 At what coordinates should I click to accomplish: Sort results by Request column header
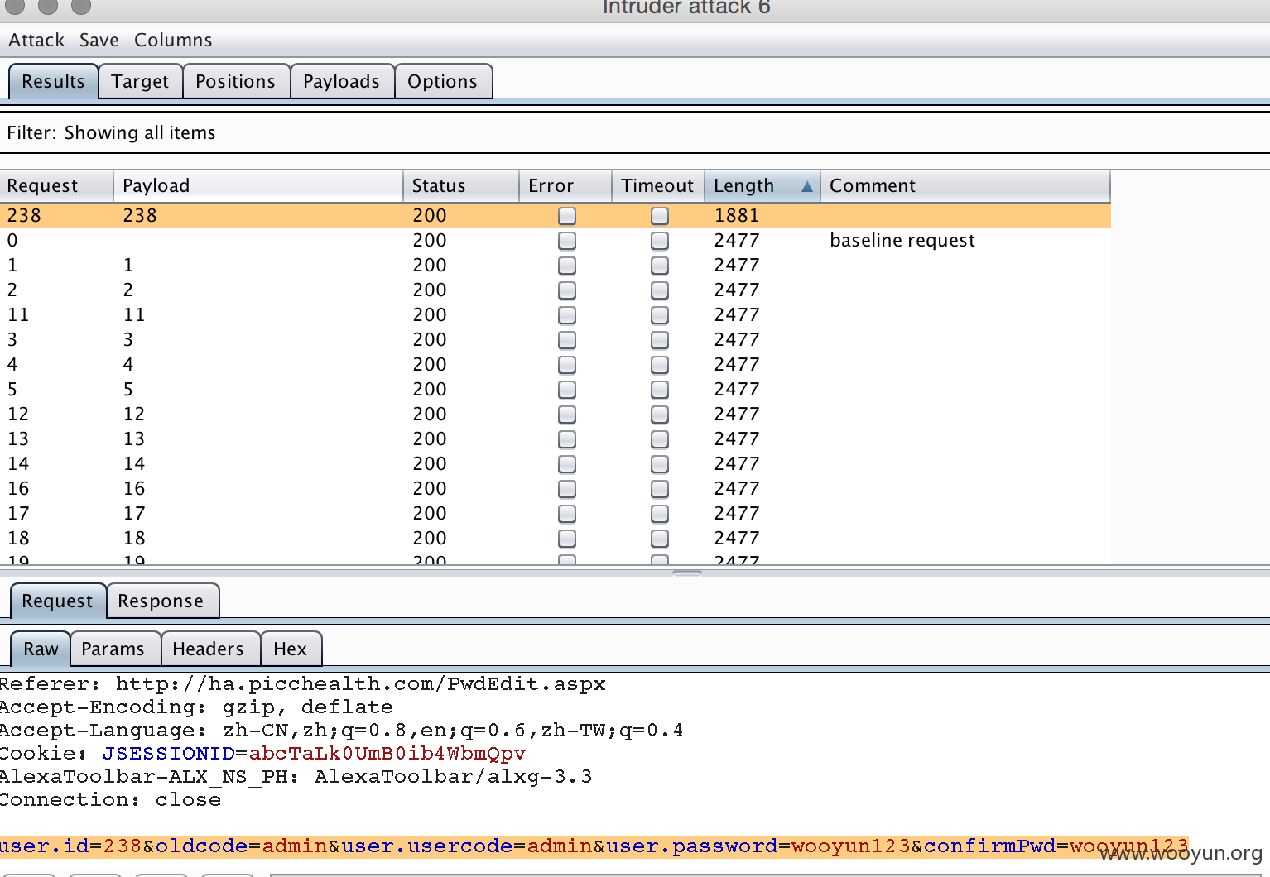click(x=56, y=185)
